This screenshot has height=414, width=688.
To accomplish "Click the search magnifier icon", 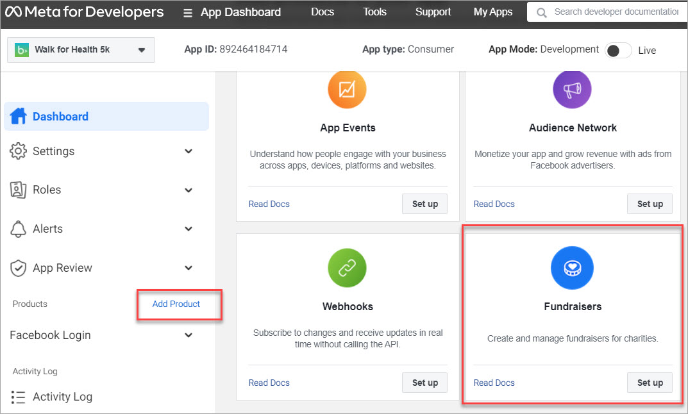I will click(541, 13).
